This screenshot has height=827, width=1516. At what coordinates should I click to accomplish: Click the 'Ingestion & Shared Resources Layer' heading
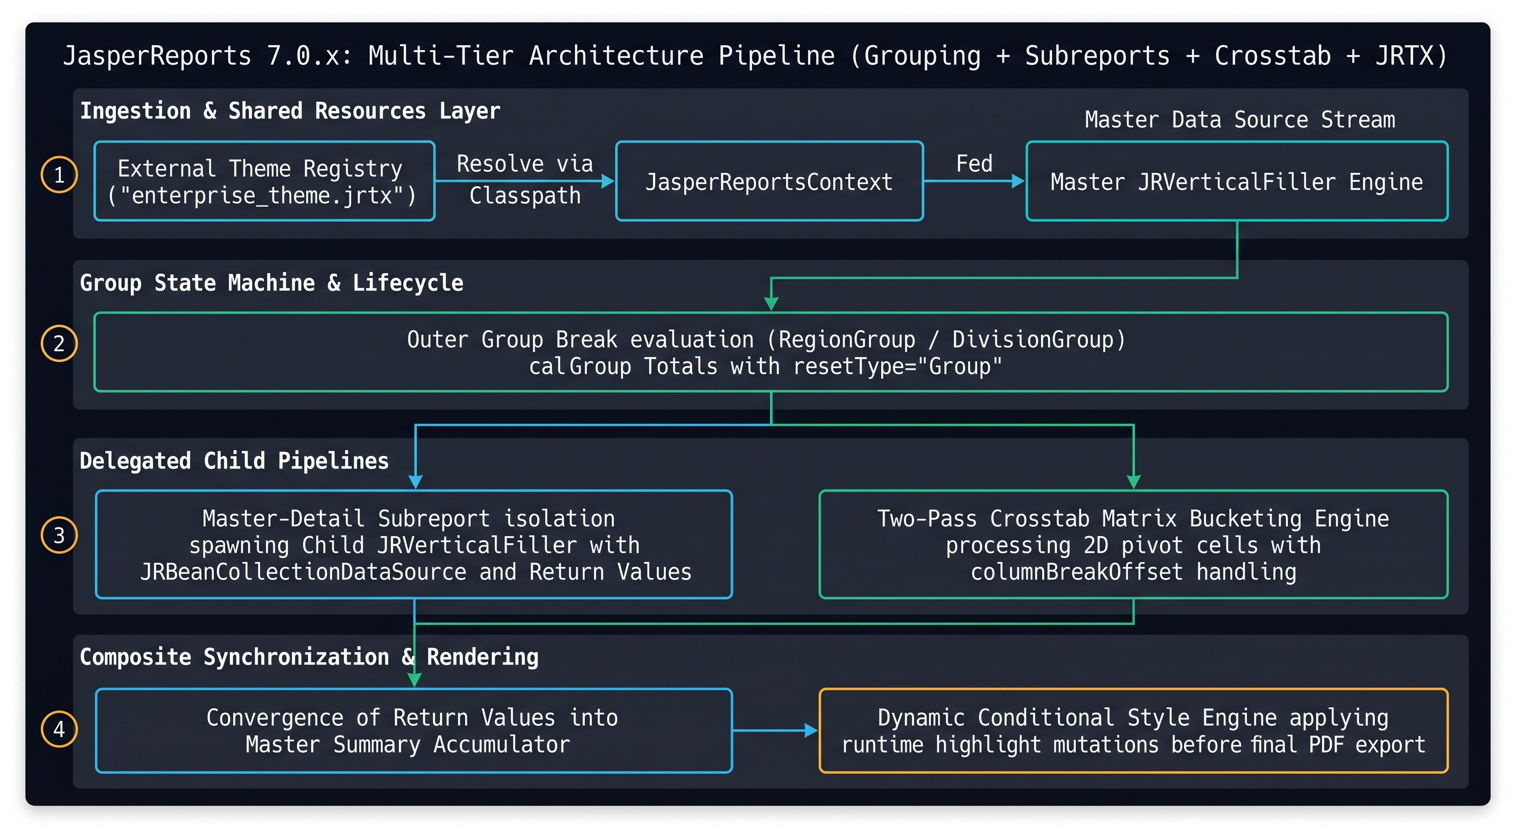[x=290, y=111]
